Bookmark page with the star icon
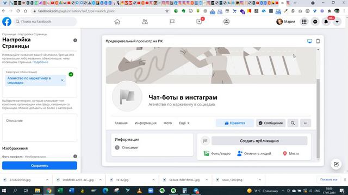This screenshot has width=348, height=195. (167, 11)
